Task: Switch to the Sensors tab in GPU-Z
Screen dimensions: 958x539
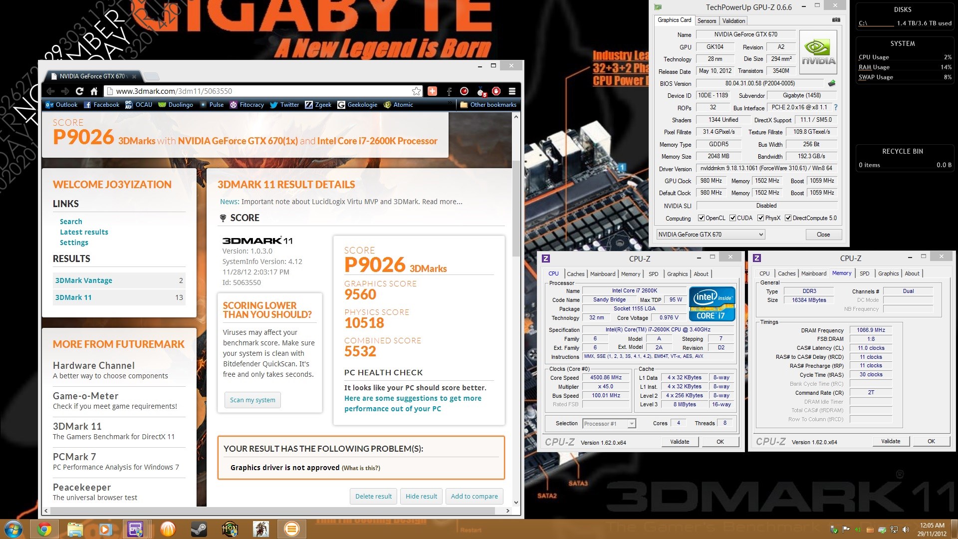Action: click(707, 21)
